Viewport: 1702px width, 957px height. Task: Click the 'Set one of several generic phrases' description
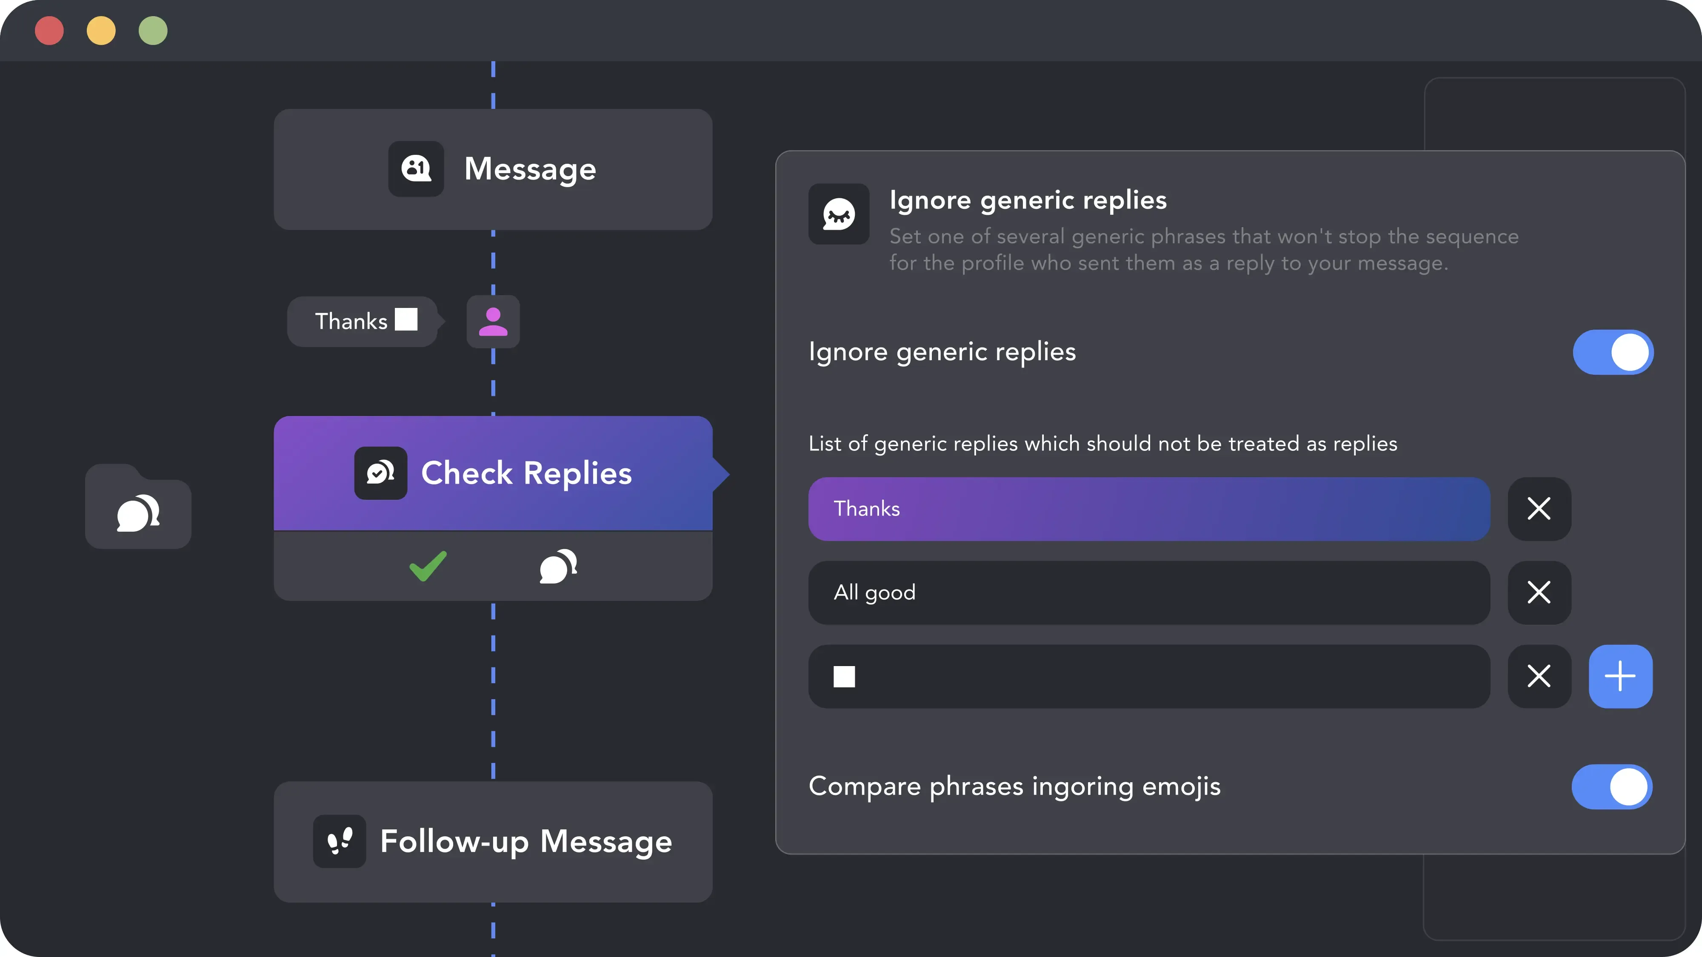(x=1204, y=250)
